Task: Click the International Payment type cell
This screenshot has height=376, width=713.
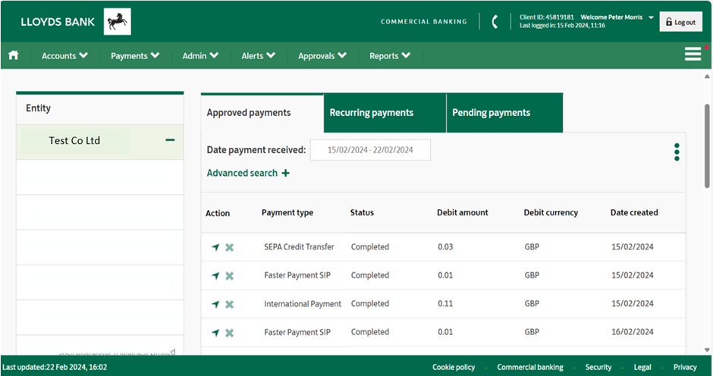Action: 303,304
